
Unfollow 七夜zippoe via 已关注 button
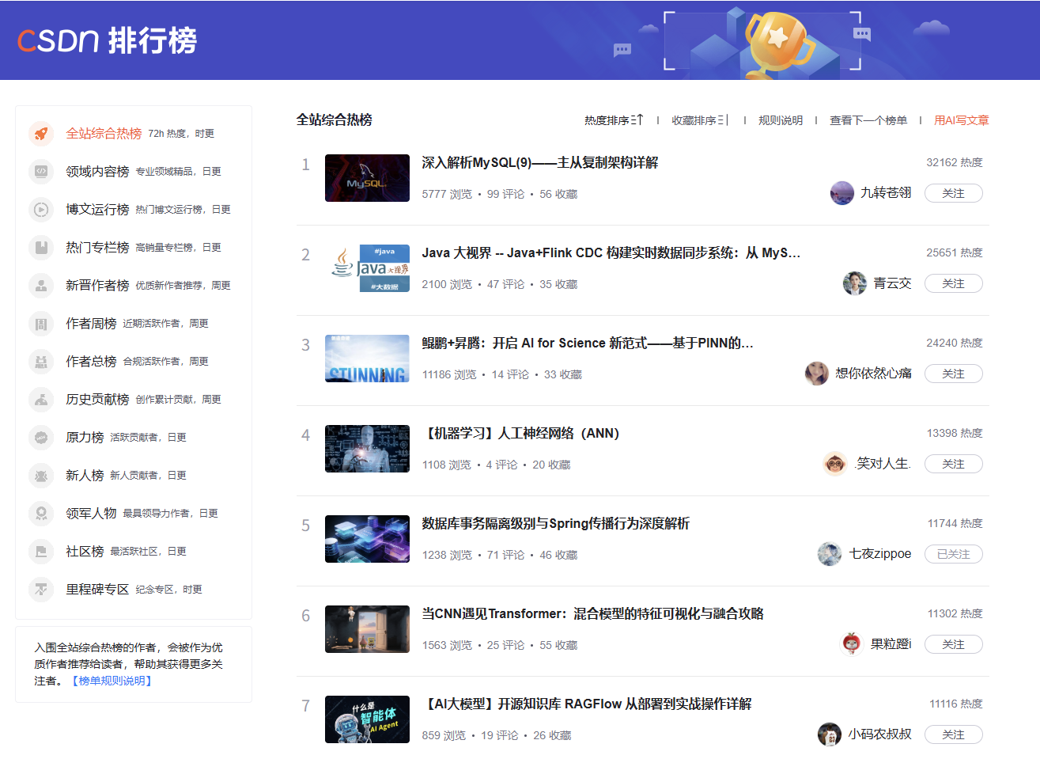pos(954,554)
